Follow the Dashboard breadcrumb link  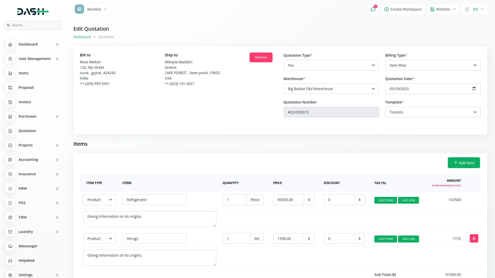click(82, 37)
